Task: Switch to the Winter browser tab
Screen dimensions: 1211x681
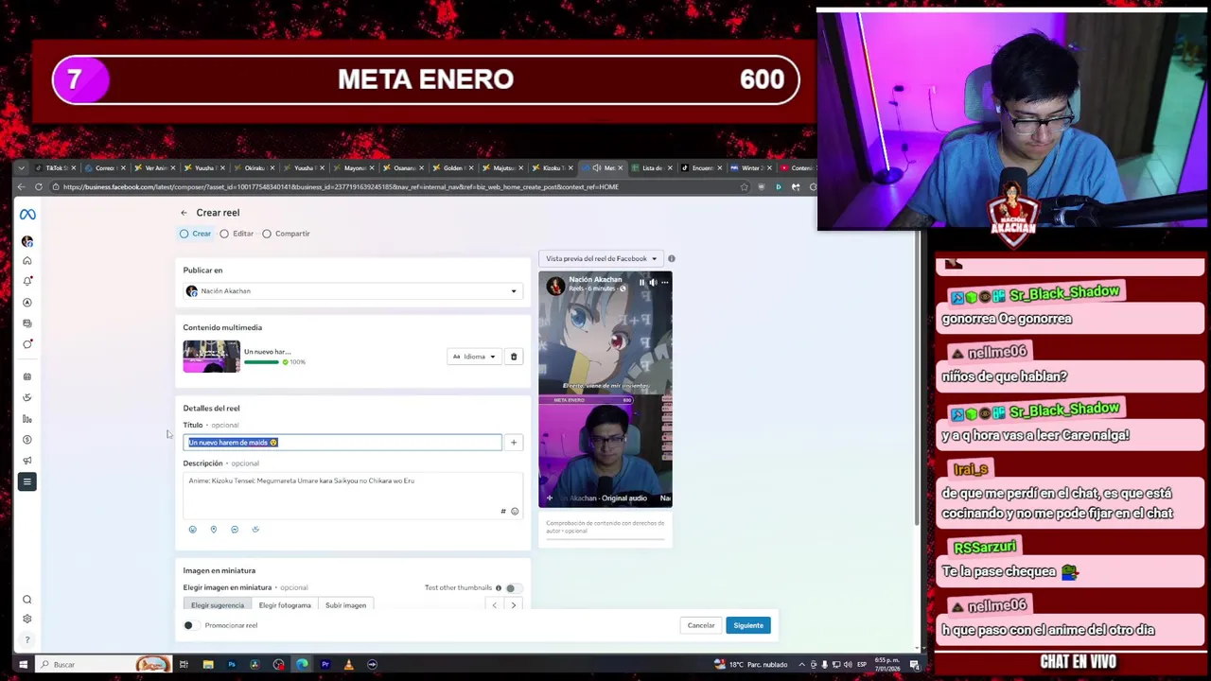Action: pyautogui.click(x=751, y=167)
